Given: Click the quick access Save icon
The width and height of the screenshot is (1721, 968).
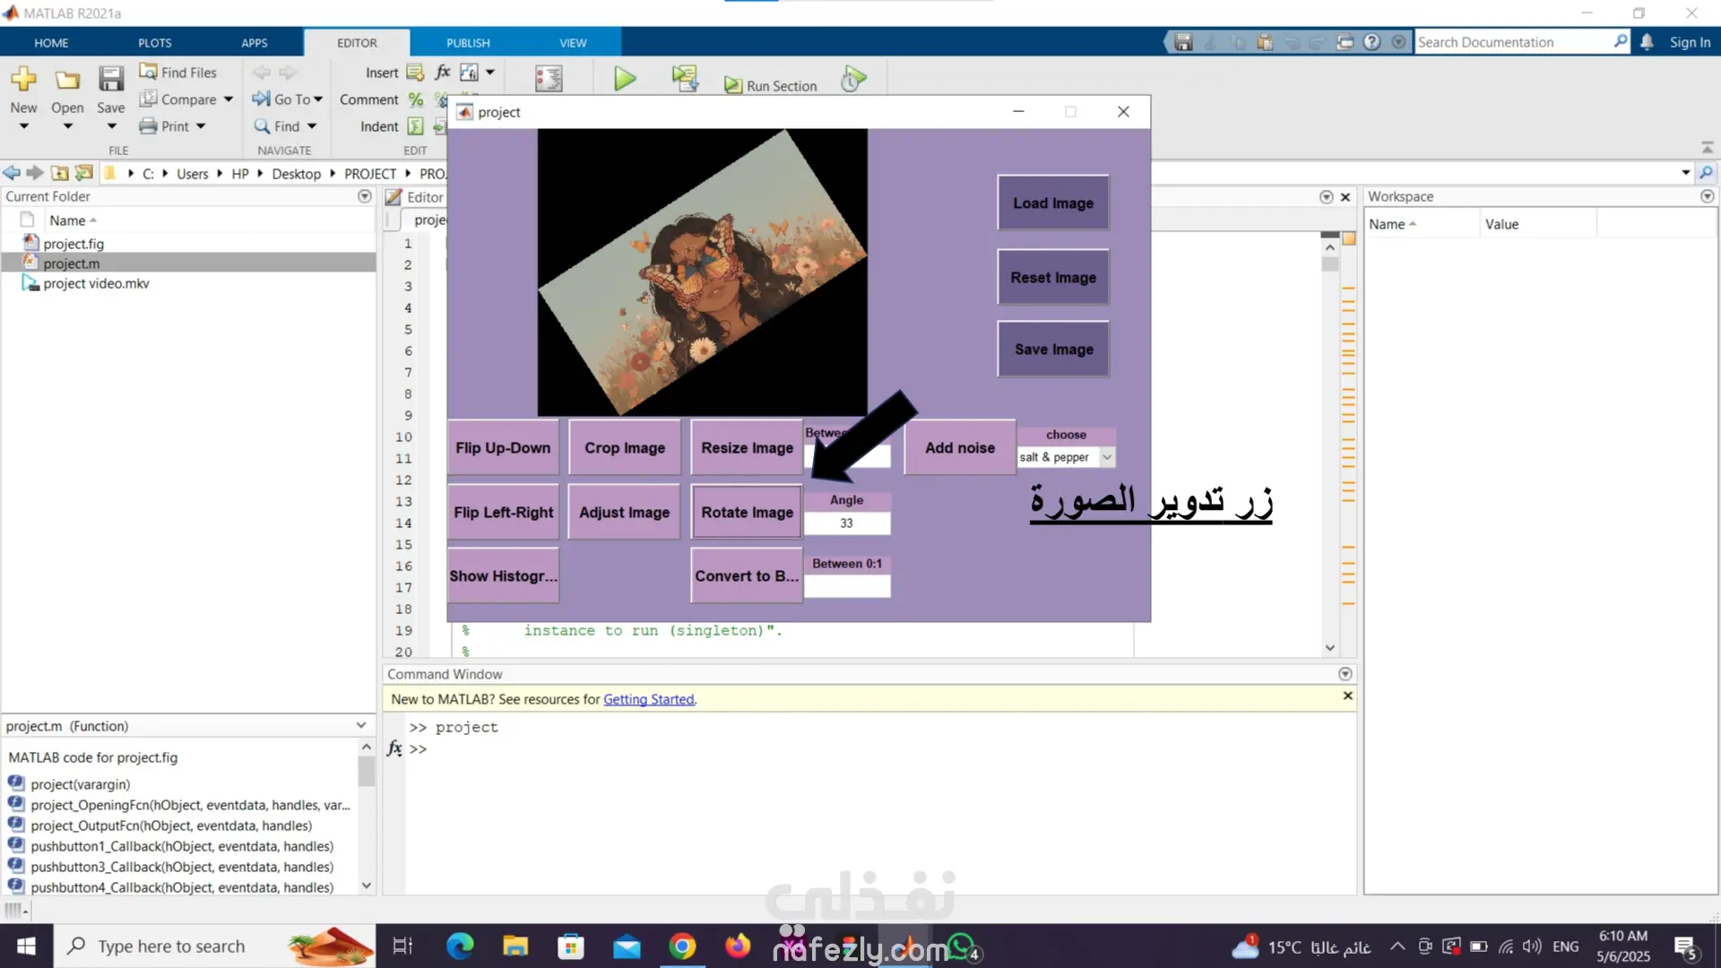Looking at the screenshot, I should click(1183, 42).
